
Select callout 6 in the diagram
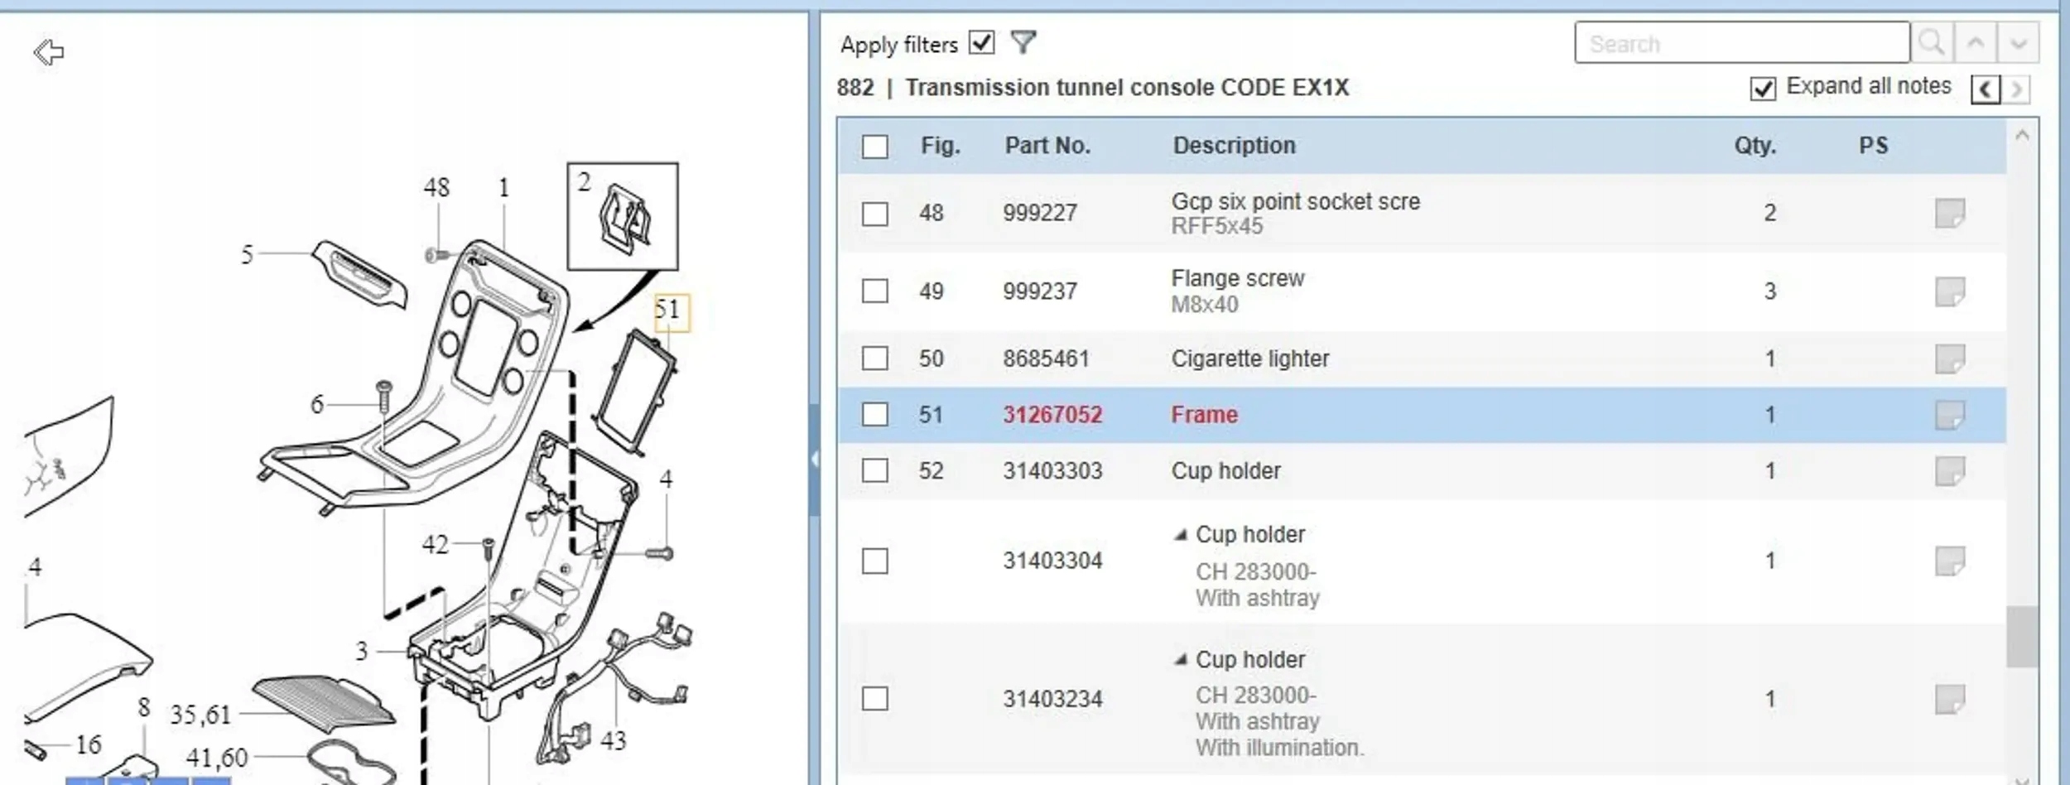pyautogui.click(x=316, y=404)
